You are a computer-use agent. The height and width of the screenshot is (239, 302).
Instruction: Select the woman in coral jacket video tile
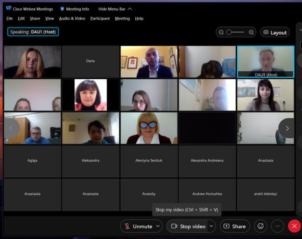(90, 95)
